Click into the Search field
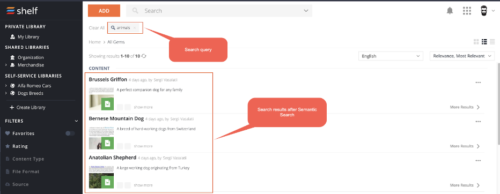 coord(219,11)
